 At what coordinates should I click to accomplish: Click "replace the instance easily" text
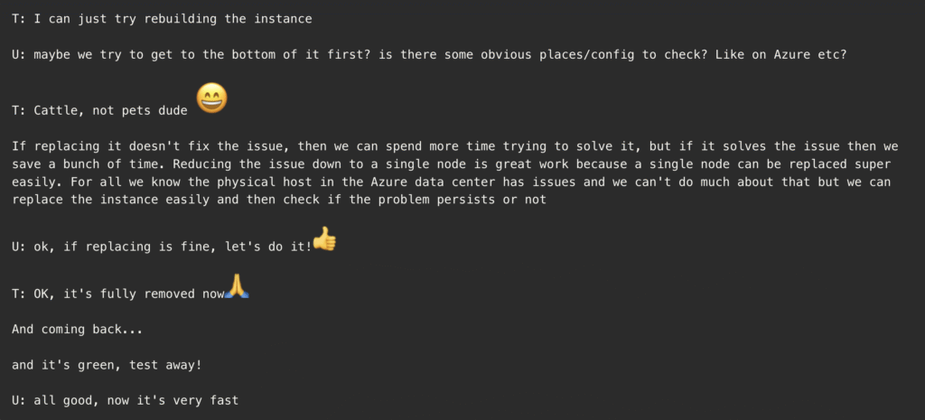[110, 199]
